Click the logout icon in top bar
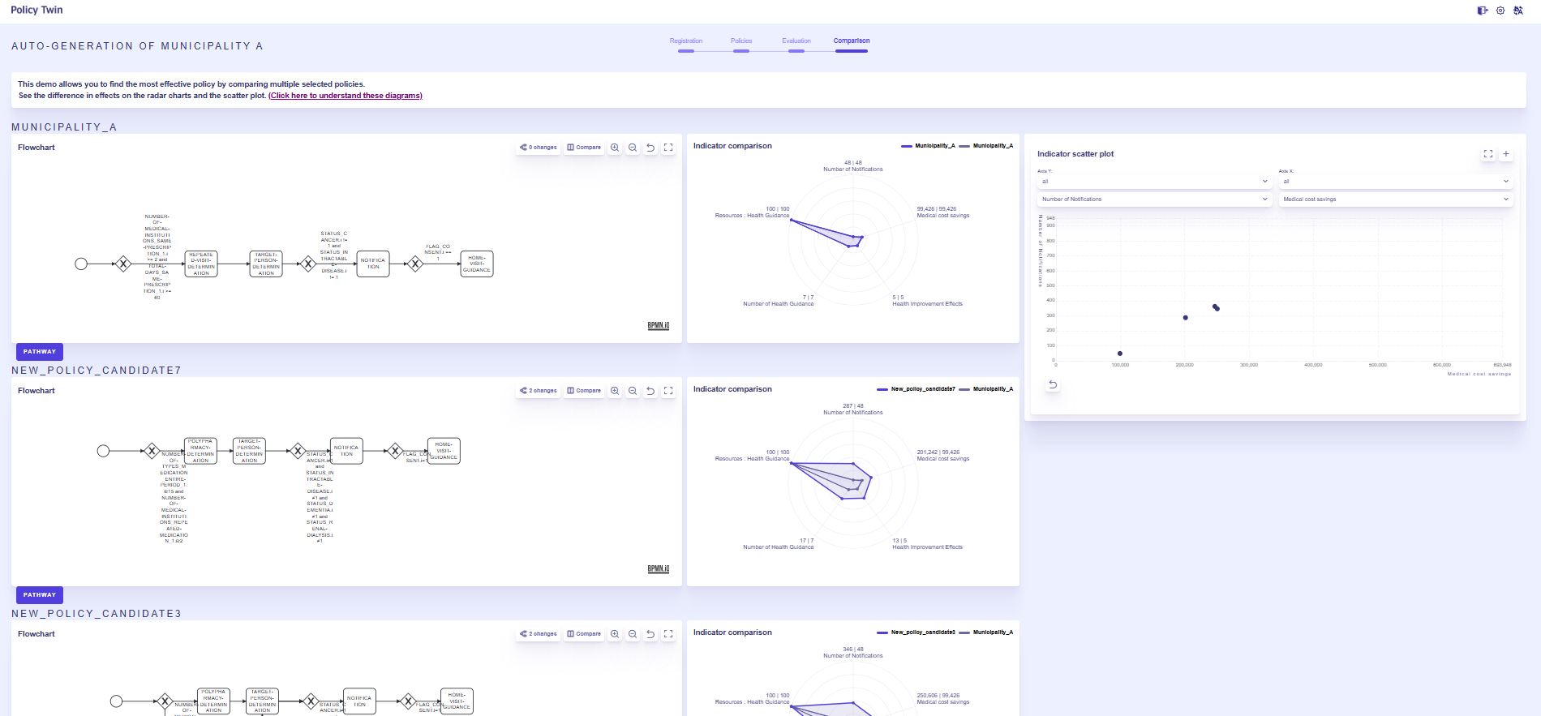The width and height of the screenshot is (1541, 716). [1483, 11]
